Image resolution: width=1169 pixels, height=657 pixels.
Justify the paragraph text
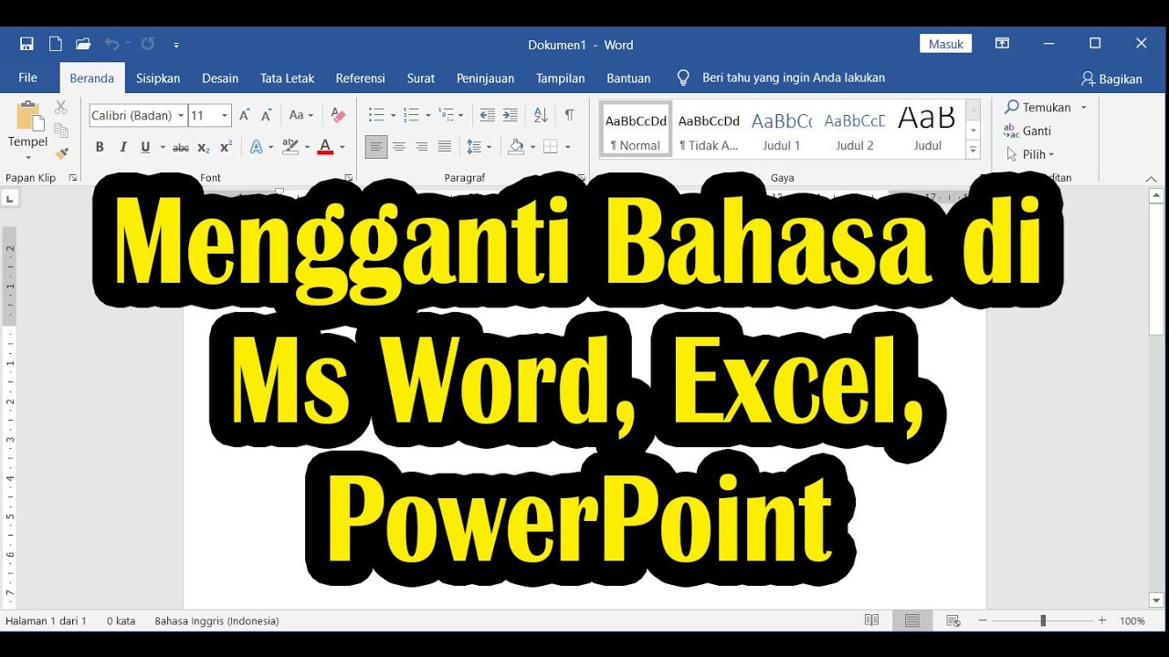(x=445, y=147)
